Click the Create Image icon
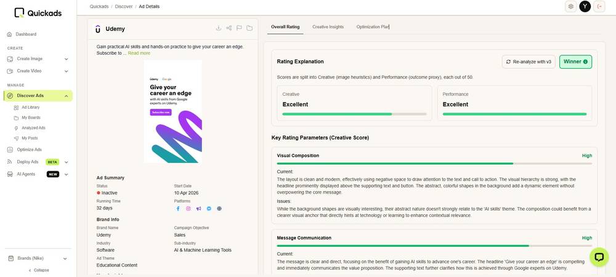This screenshot has height=277, width=616. point(10,59)
